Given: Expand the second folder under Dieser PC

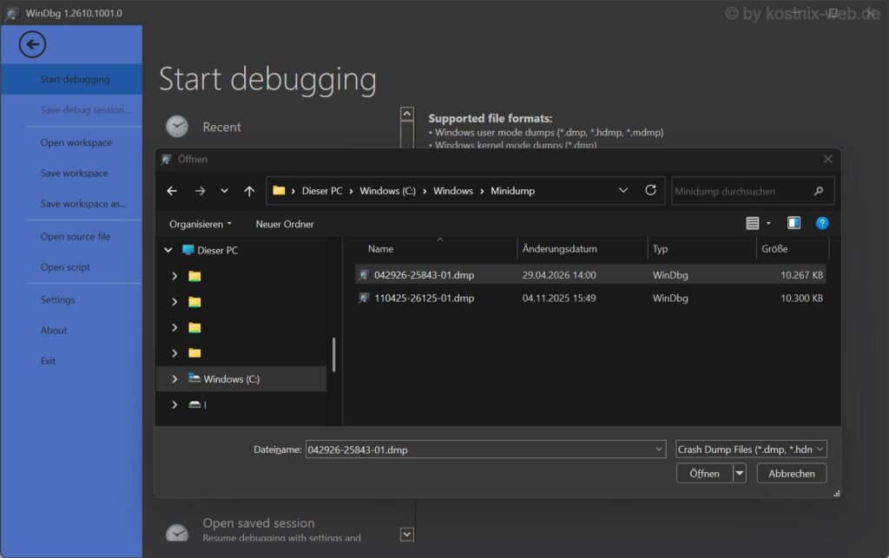Looking at the screenshot, I should pos(175,301).
